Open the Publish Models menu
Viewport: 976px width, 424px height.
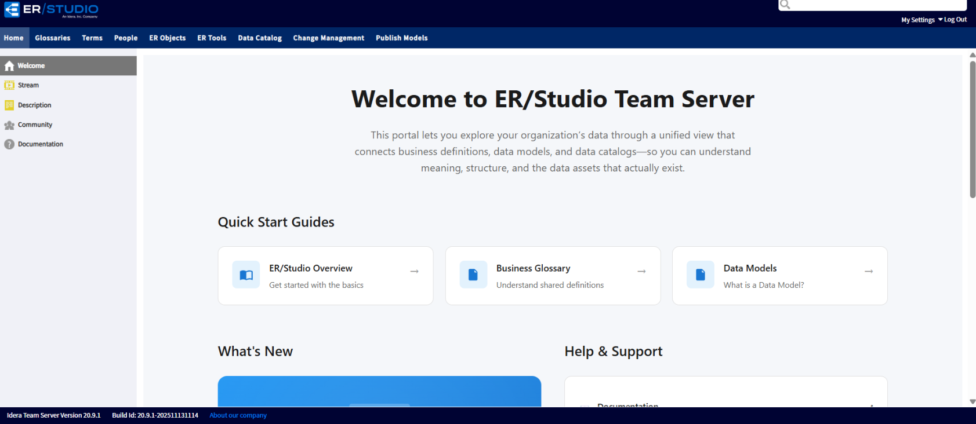[x=402, y=38]
